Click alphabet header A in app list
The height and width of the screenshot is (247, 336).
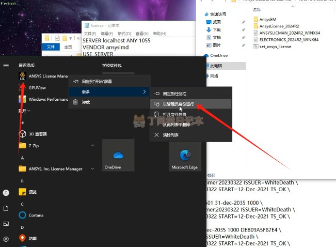[22, 158]
